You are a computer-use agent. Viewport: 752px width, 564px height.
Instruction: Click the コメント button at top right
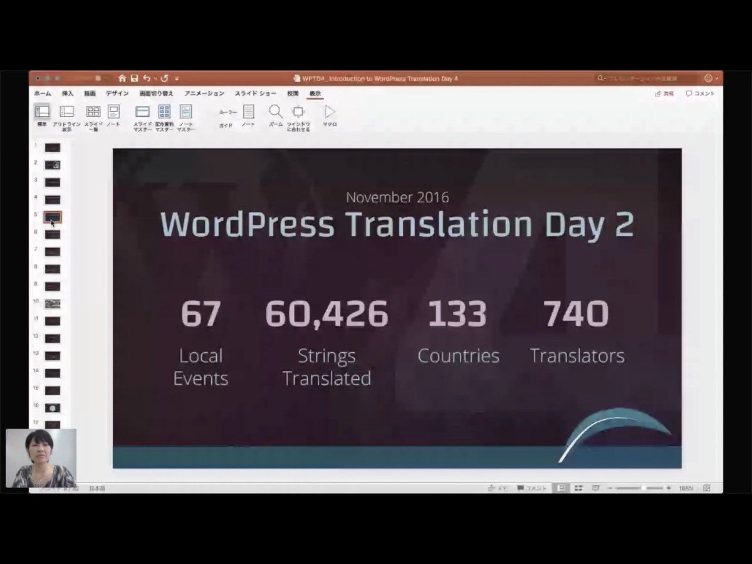coord(701,93)
